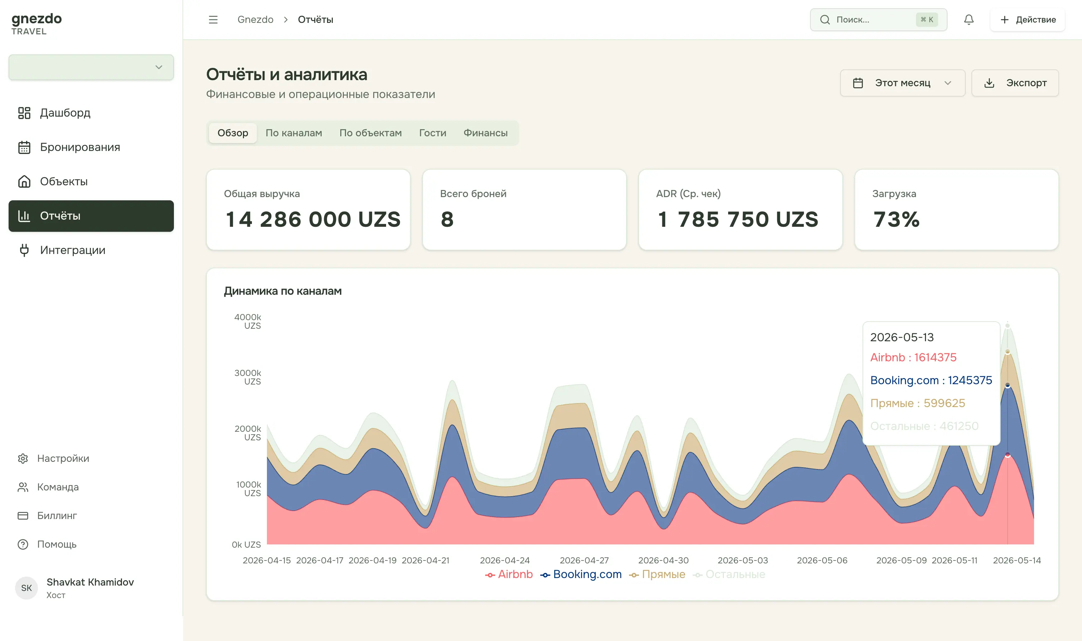
Task: Click into the Поиск search field
Action: [878, 19]
